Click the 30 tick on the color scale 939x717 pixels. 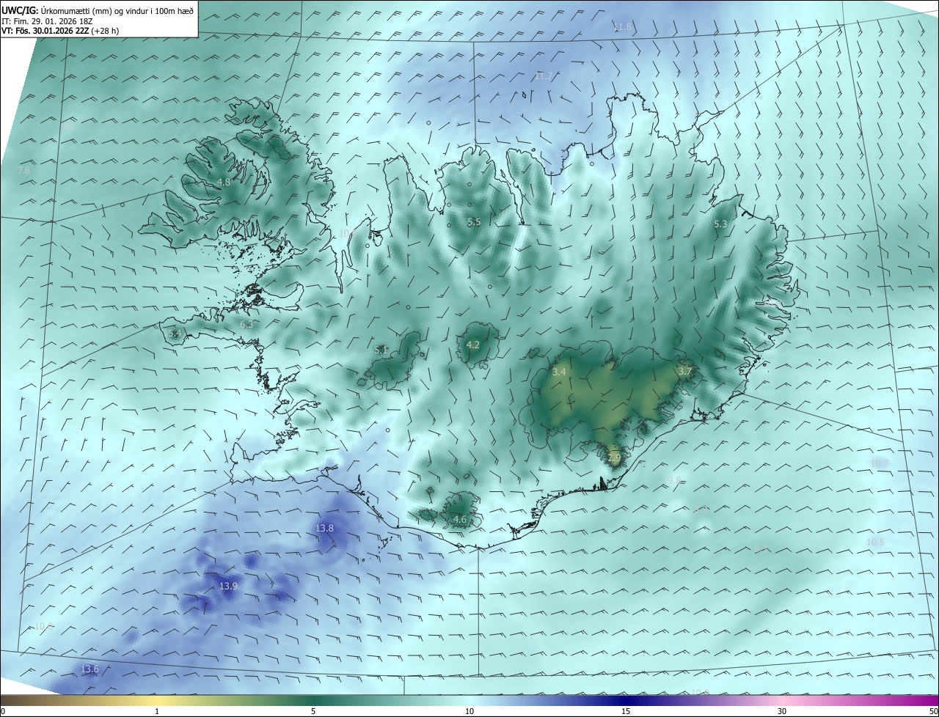(x=782, y=711)
